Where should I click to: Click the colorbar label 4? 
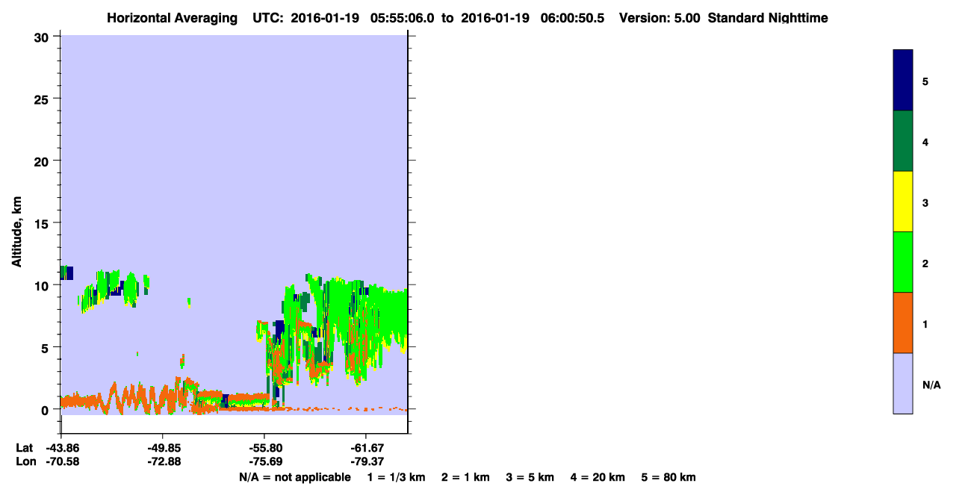tap(925, 142)
